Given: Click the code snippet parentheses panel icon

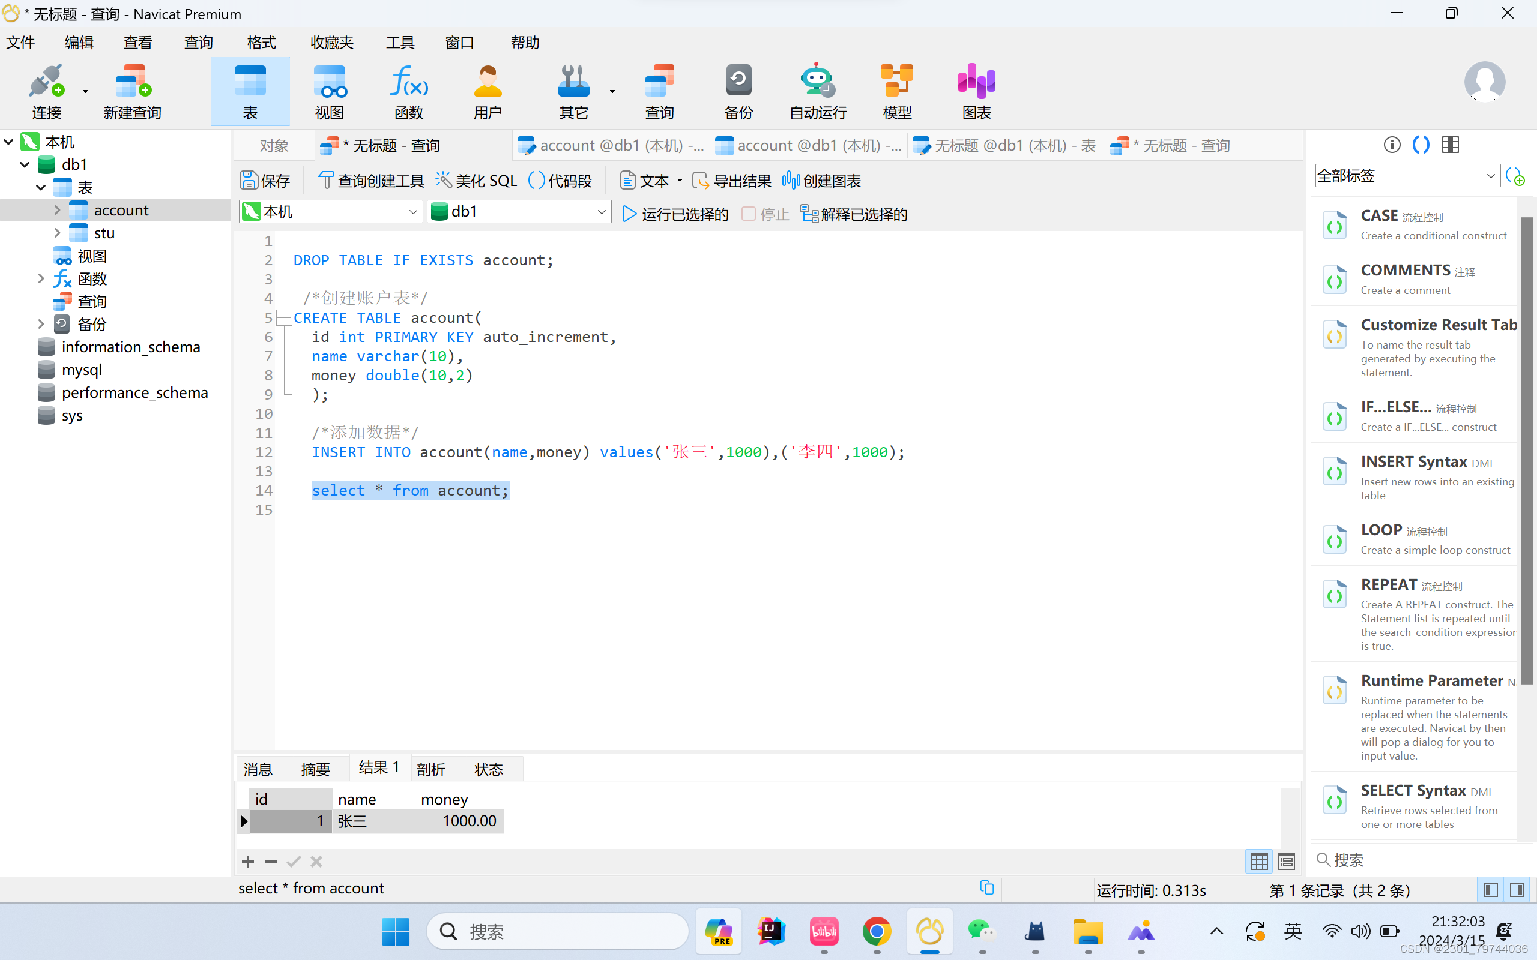Looking at the screenshot, I should tap(1421, 145).
